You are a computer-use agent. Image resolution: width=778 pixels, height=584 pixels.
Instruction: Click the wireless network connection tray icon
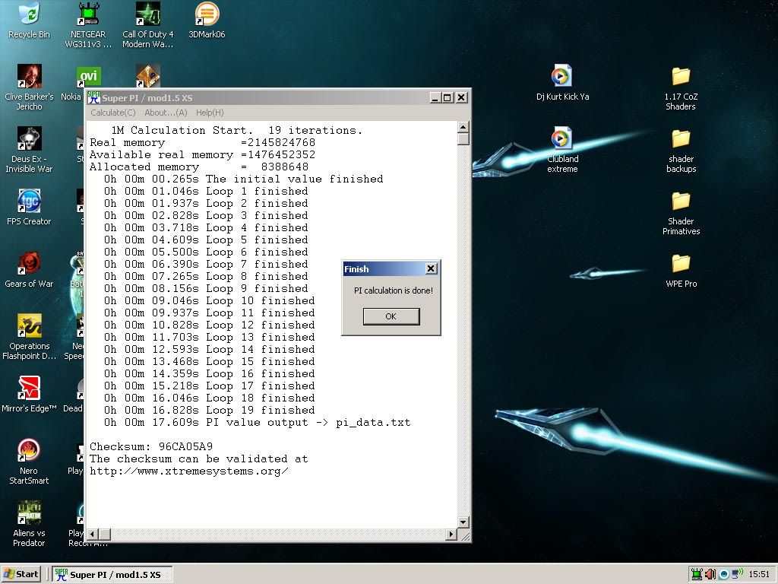(737, 574)
